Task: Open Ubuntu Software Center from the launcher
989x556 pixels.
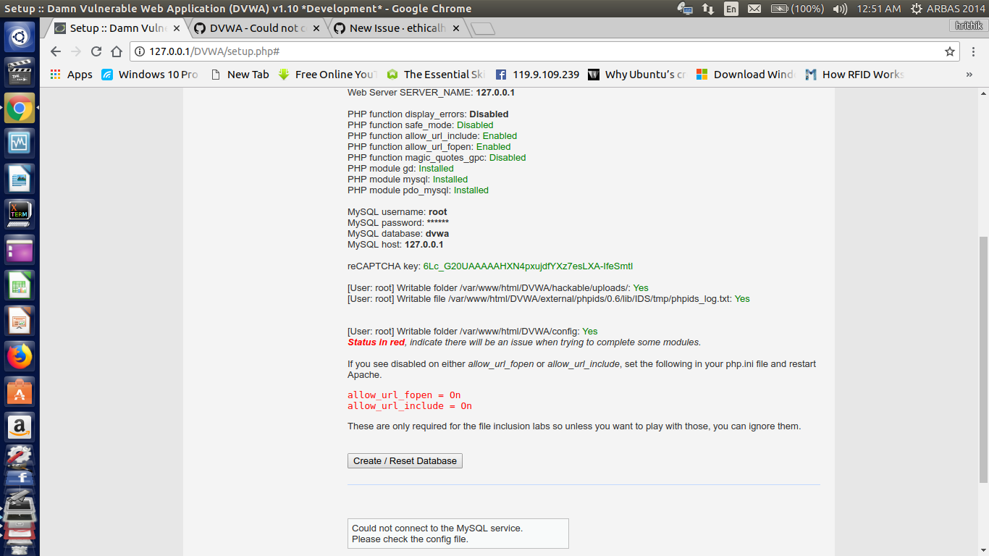Action: [x=20, y=392]
